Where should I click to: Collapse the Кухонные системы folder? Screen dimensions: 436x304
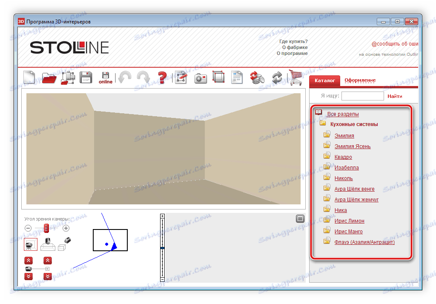(x=354, y=124)
